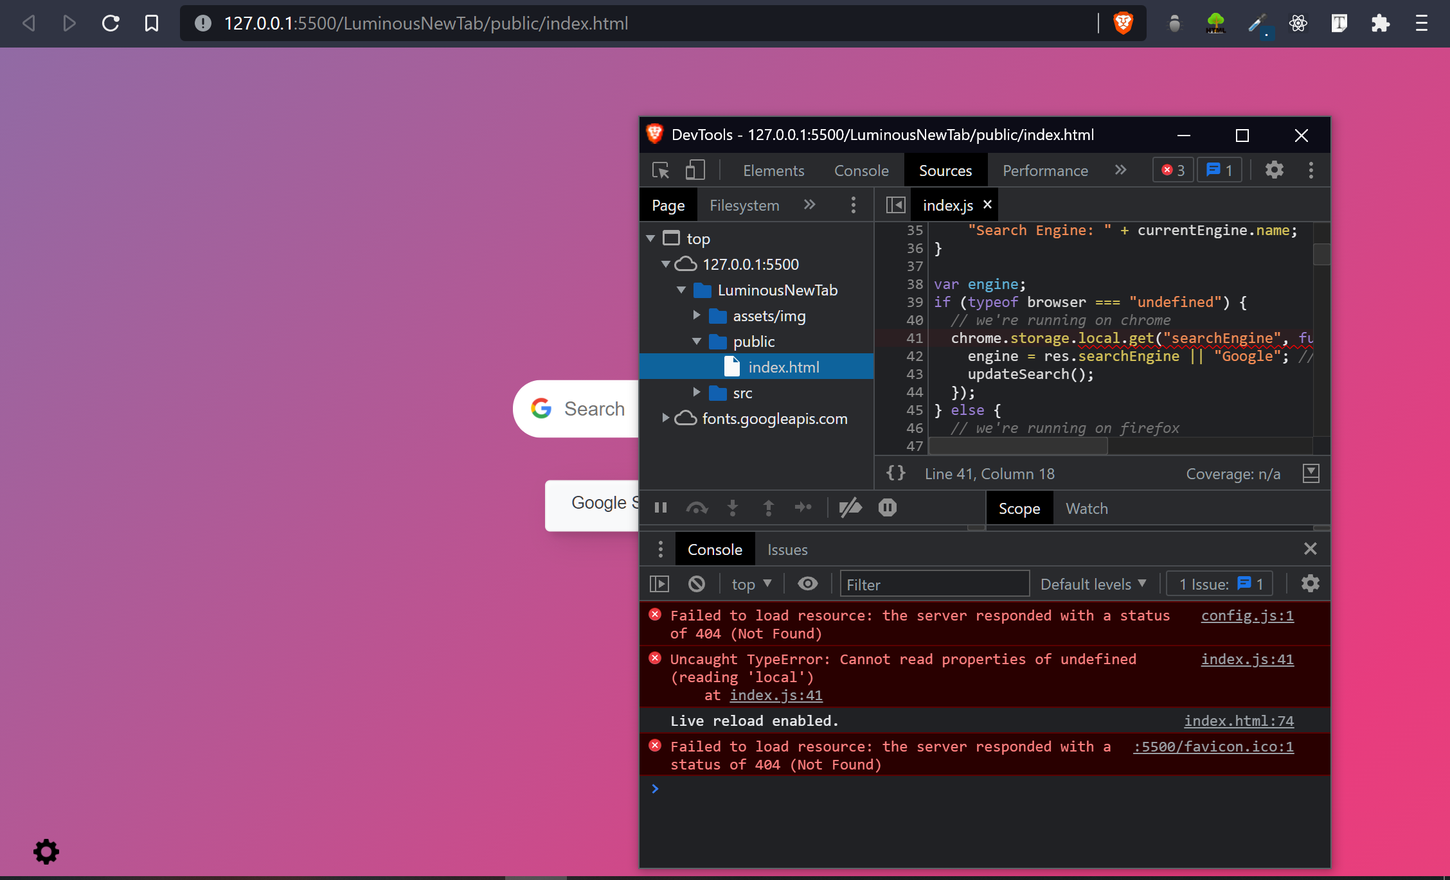Viewport: 1450px width, 880px height.
Task: Switch to the Performance panel
Action: (1044, 170)
